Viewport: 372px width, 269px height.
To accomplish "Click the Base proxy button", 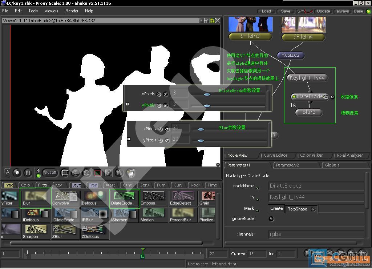I will click(x=358, y=11).
